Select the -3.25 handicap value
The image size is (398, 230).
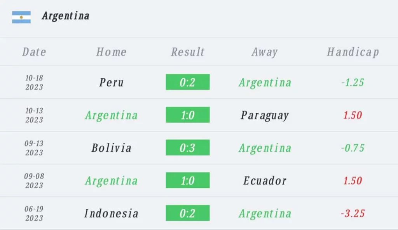[x=353, y=213]
